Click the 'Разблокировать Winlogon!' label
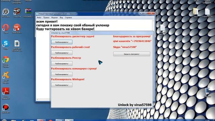This screenshot has width=215, height=121. (68, 79)
